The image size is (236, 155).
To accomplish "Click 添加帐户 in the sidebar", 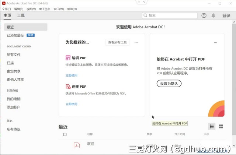I will (14, 107).
